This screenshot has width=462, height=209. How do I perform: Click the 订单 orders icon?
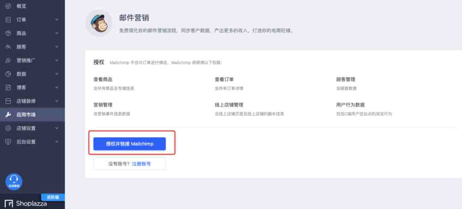[x=8, y=20]
